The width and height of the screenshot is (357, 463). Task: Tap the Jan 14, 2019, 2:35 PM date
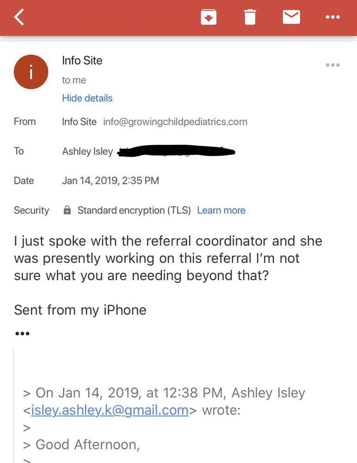110,181
